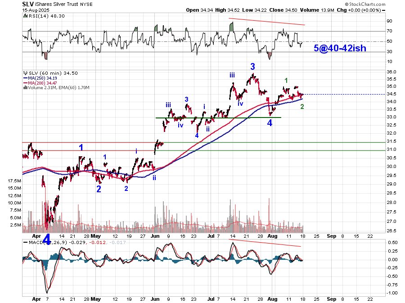This screenshot has height=303, width=405.
Task: Click the MACD -0.75 scale label
Action: pos(392,285)
